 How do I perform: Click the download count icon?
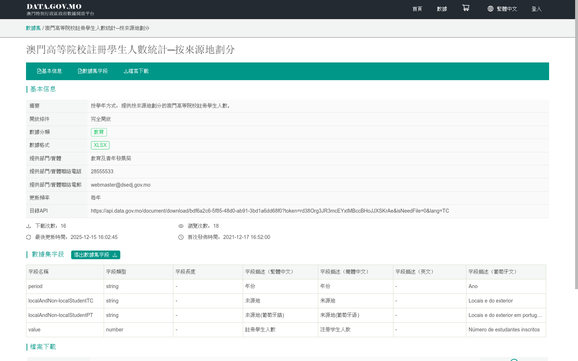coord(29,226)
